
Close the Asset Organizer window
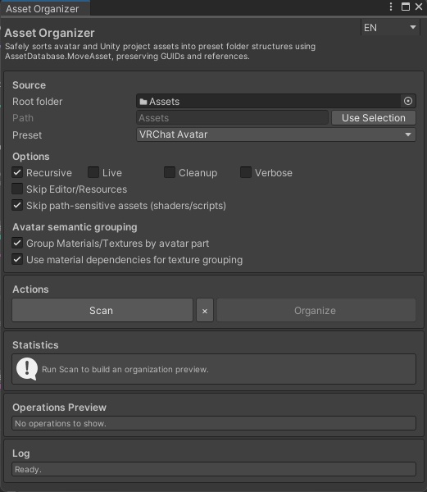coord(419,7)
